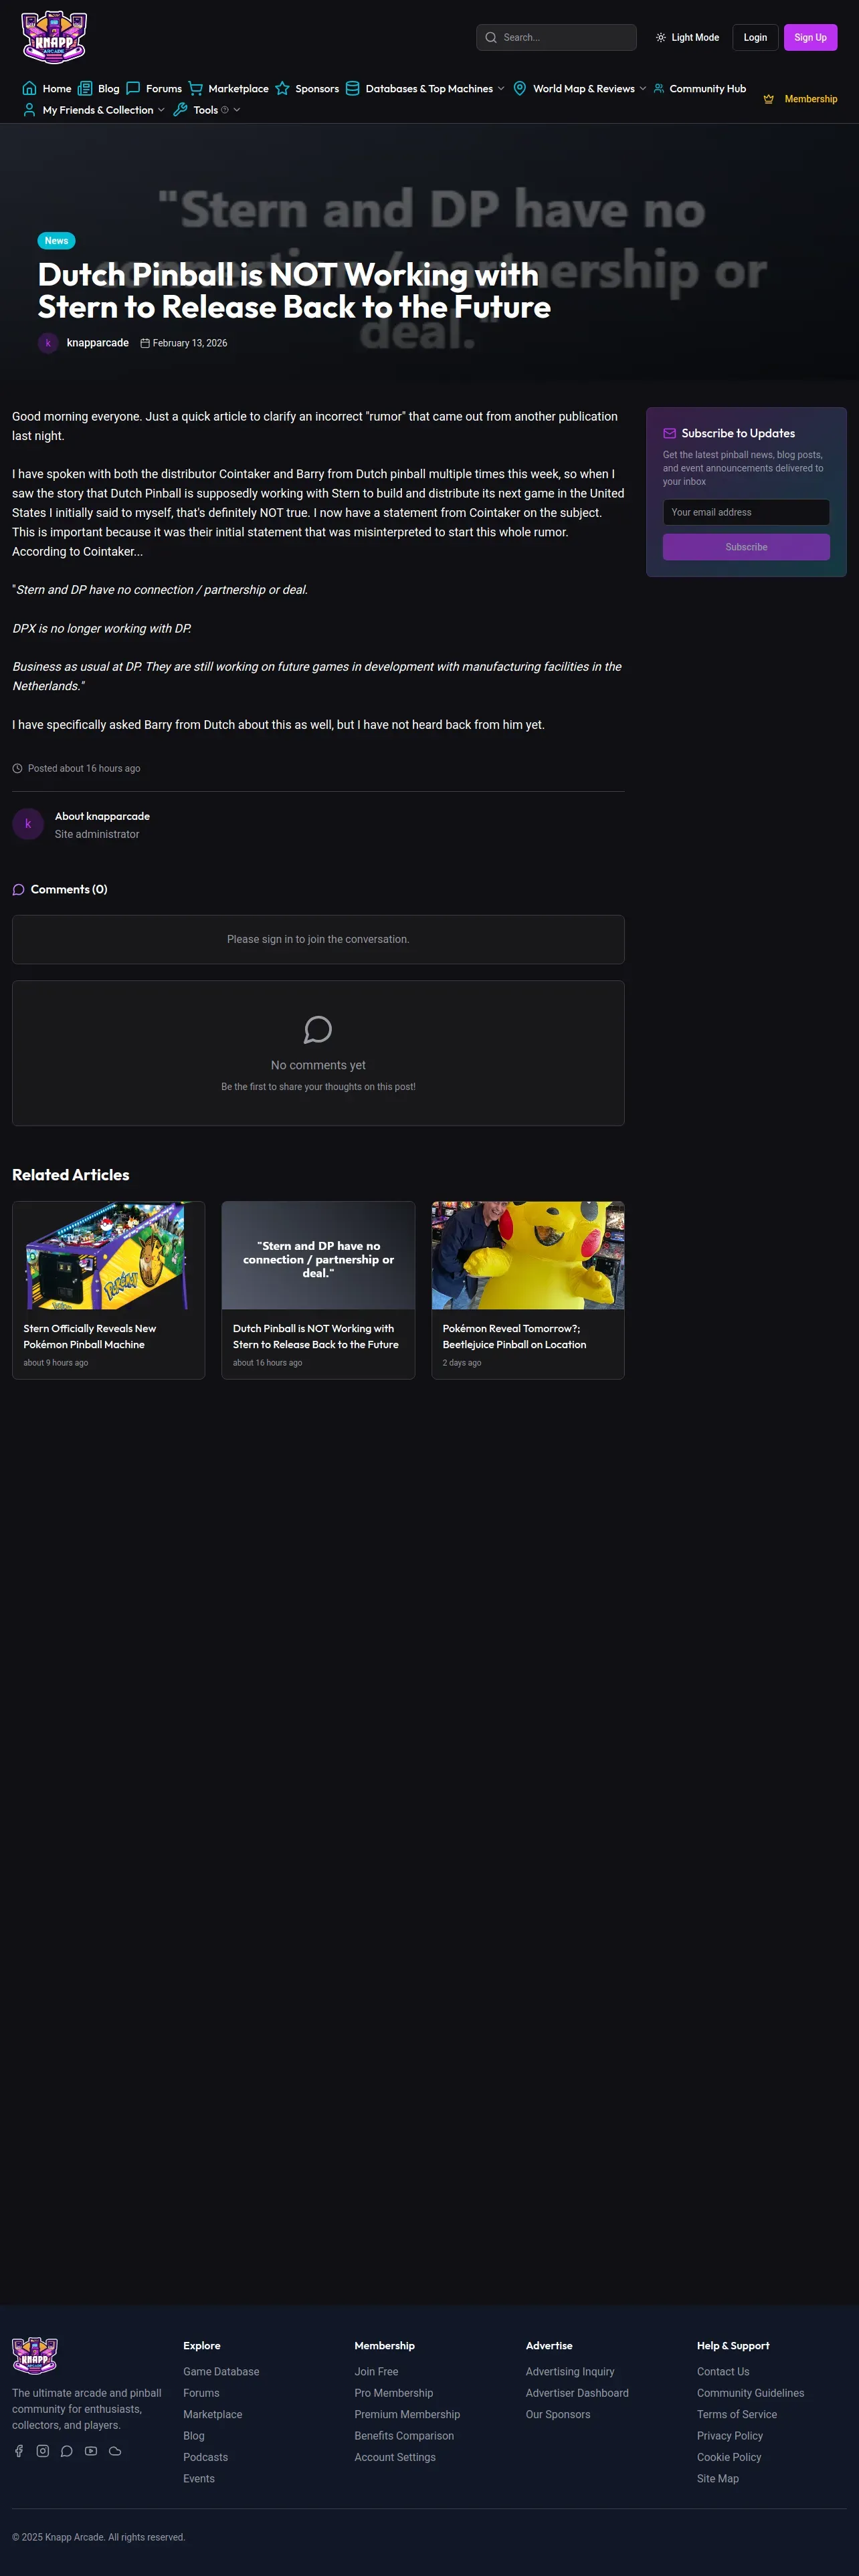This screenshot has height=2576, width=859.
Task: Open the Blog nav item
Action: tap(99, 88)
